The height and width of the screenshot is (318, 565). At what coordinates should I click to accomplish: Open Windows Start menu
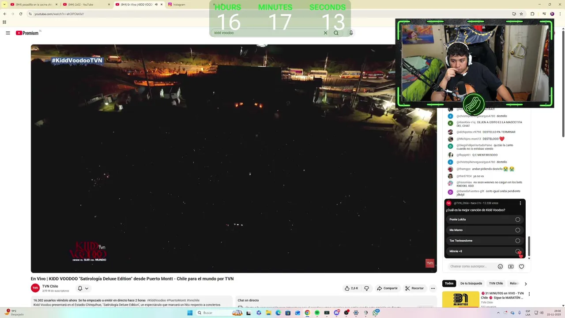190,313
